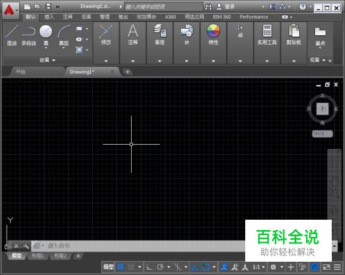Click the Hatch tool icon in Draw panel
The height and width of the screenshot is (275, 345).
[79, 50]
